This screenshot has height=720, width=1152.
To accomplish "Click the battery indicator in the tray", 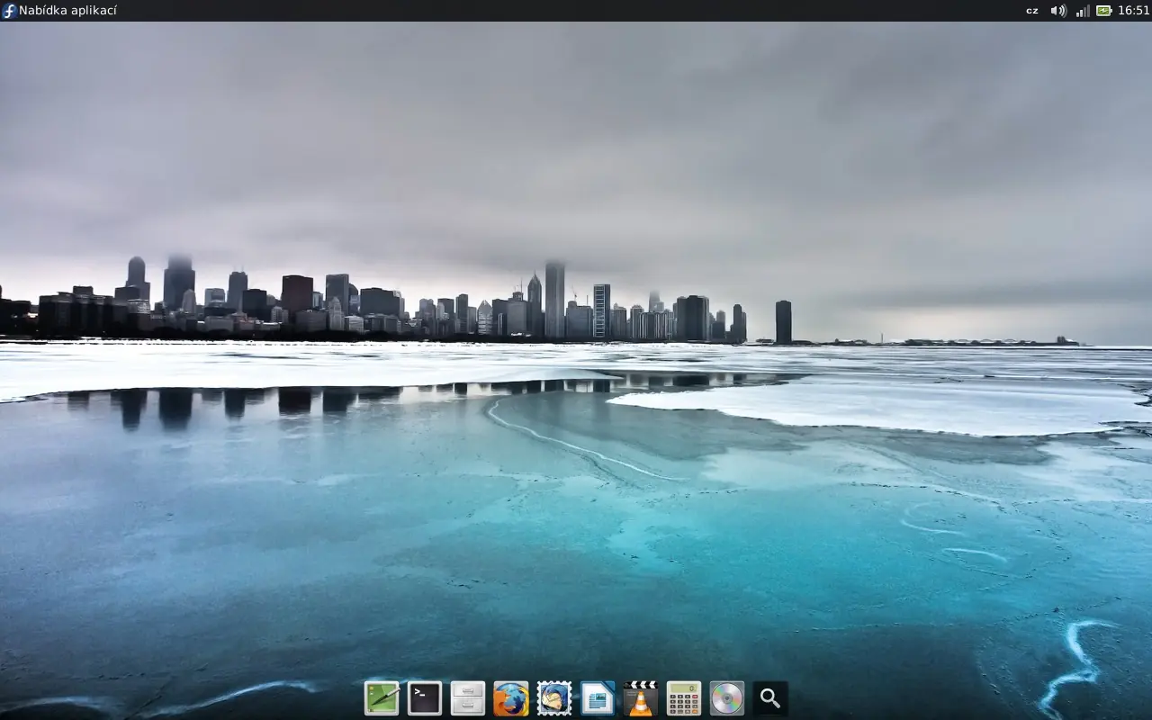I will [x=1104, y=10].
